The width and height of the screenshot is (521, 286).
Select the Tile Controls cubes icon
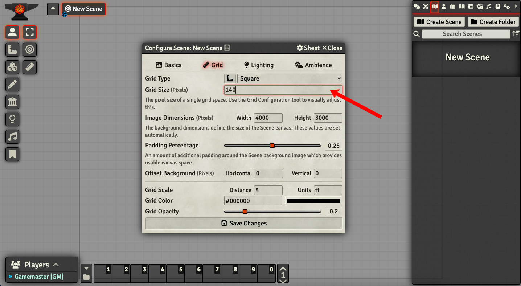click(12, 67)
